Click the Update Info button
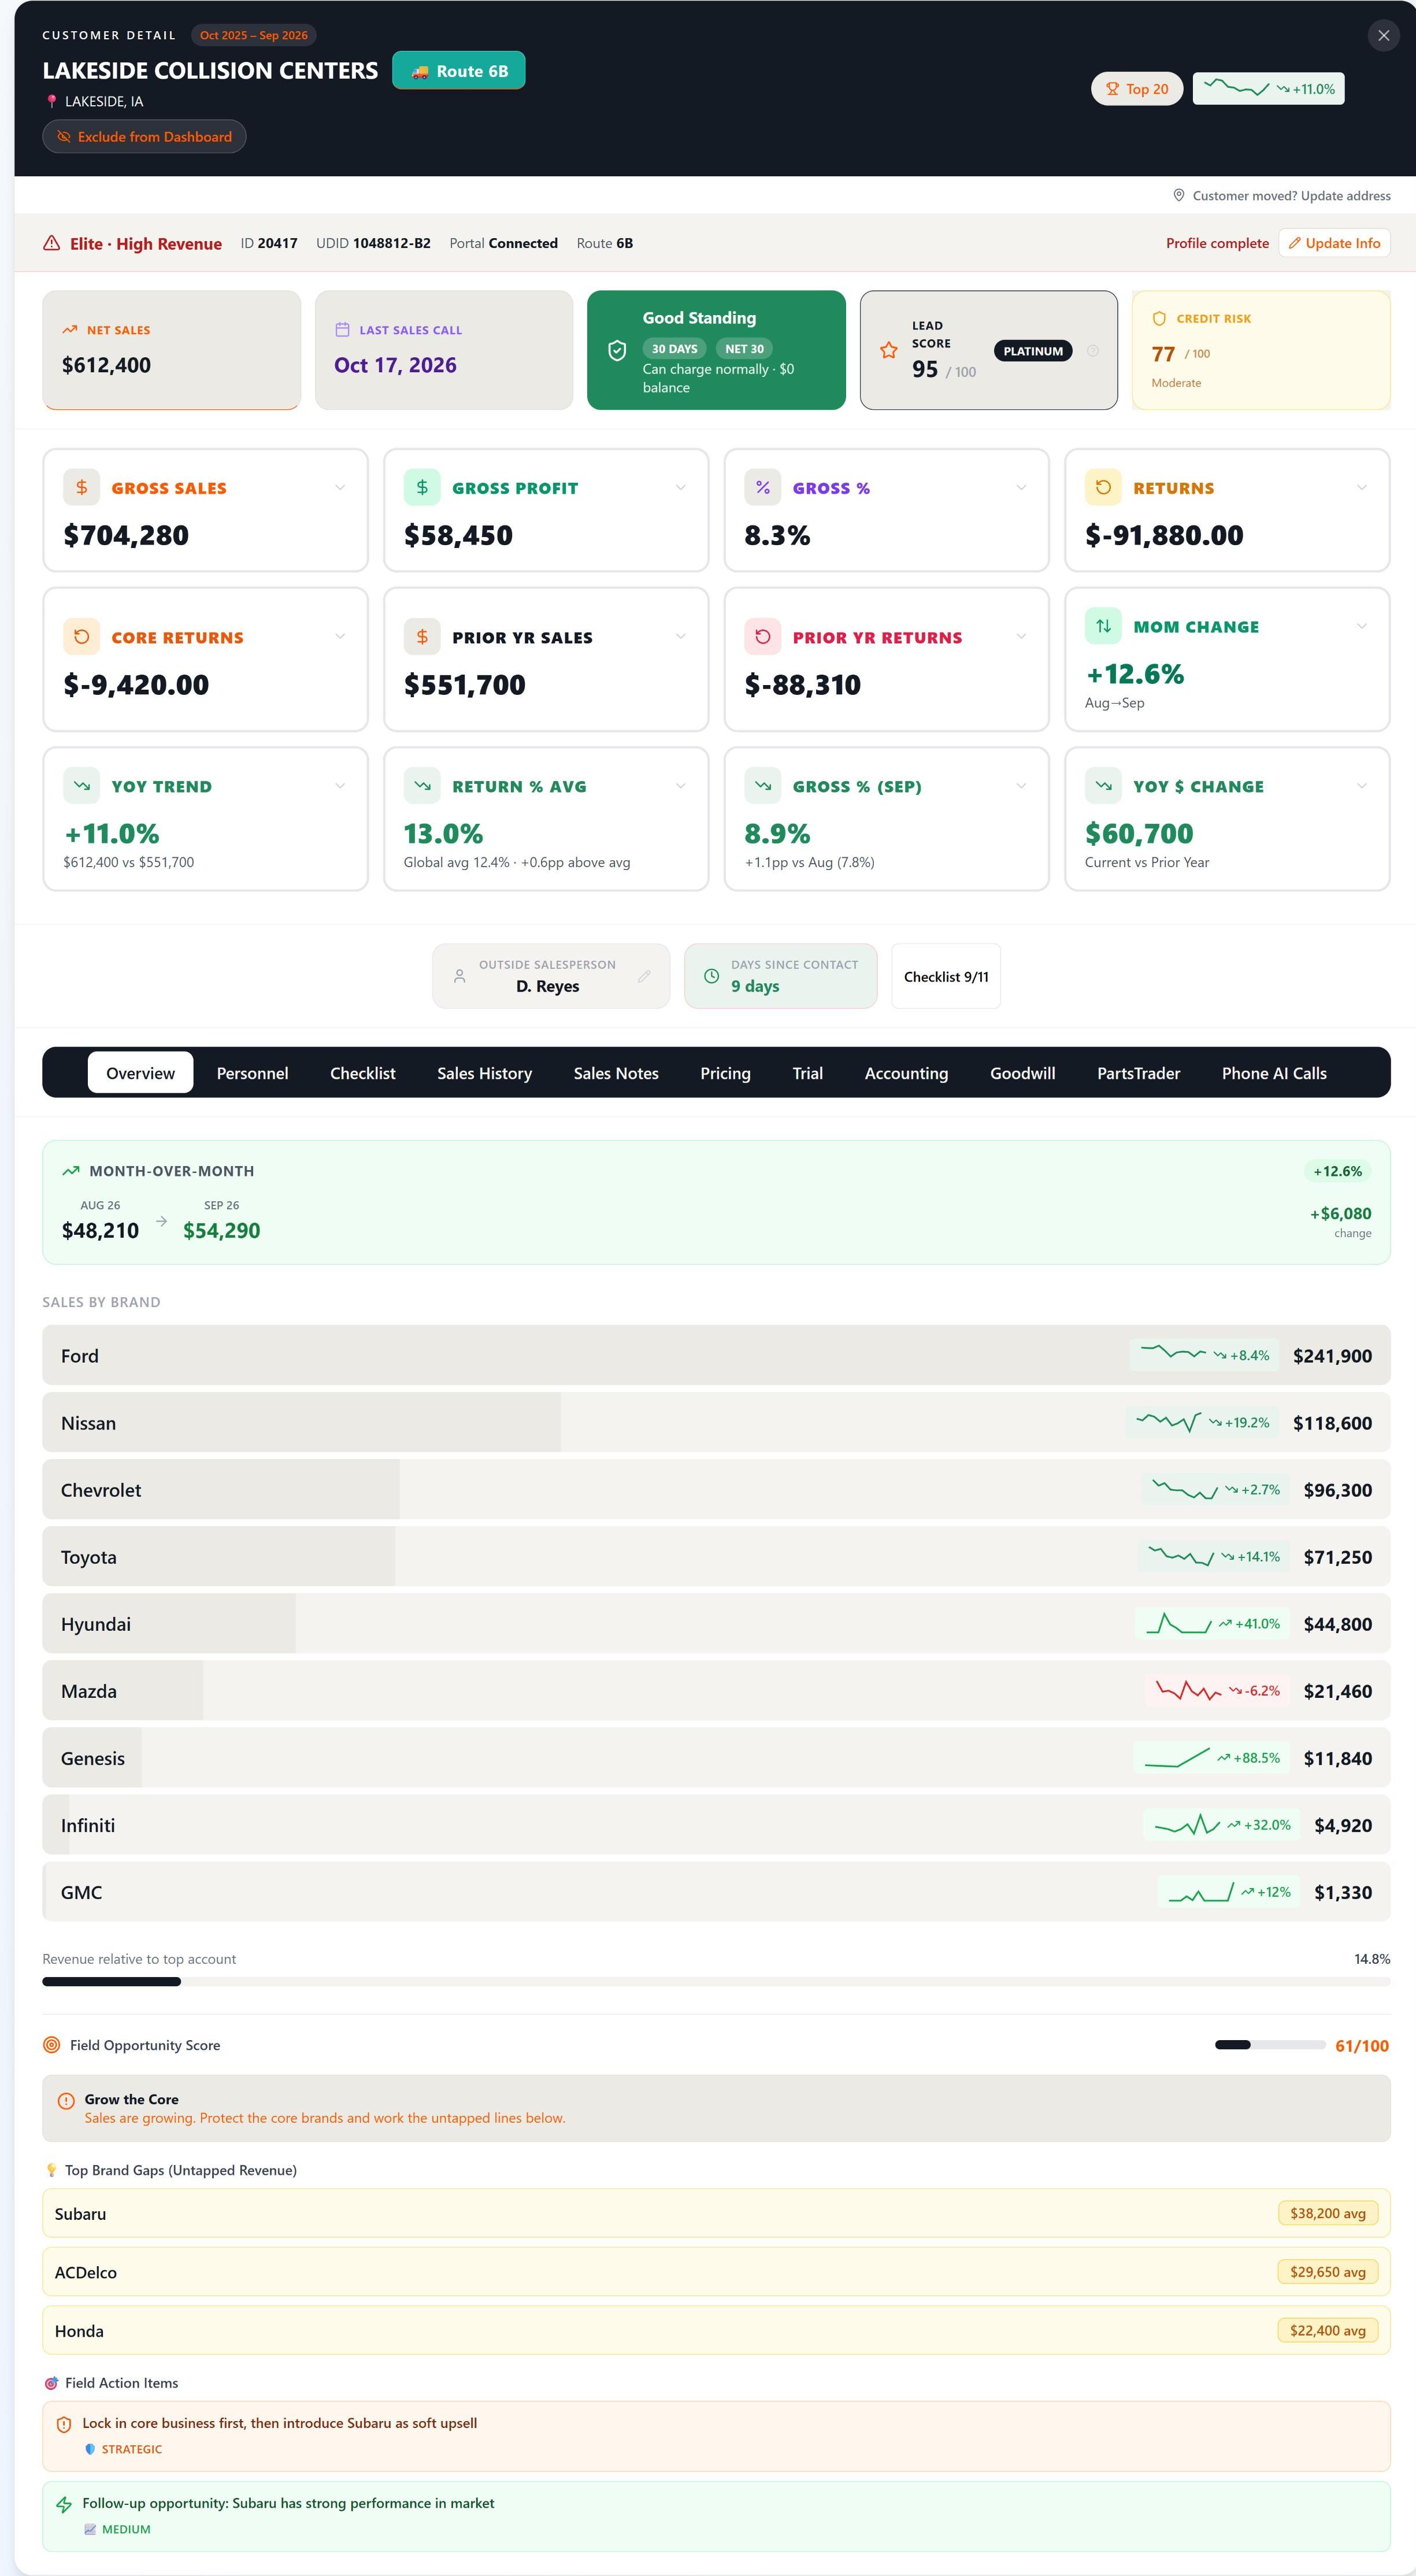This screenshot has height=2576, width=1416. click(x=1334, y=243)
